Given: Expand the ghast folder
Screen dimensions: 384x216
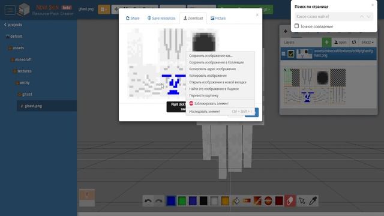Looking at the screenshot, I should click(x=25, y=94).
